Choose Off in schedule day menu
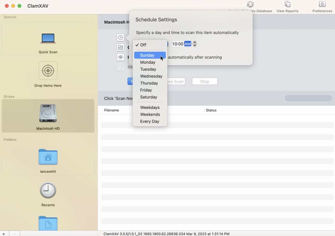Viewport: 335px width, 236px height. click(150, 45)
